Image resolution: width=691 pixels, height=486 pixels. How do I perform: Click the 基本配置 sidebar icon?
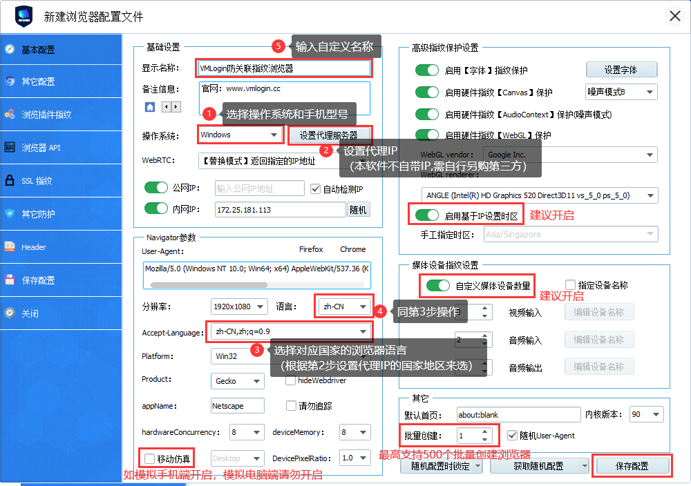10,49
